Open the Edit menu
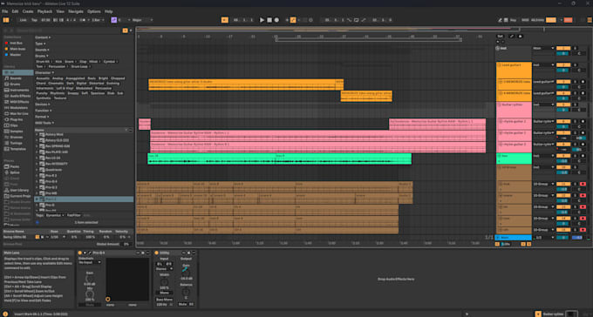Viewport: 593px width, 317px height. (x=15, y=11)
